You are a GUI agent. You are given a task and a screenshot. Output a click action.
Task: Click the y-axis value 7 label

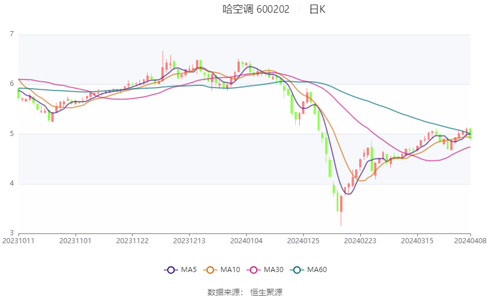click(x=12, y=35)
